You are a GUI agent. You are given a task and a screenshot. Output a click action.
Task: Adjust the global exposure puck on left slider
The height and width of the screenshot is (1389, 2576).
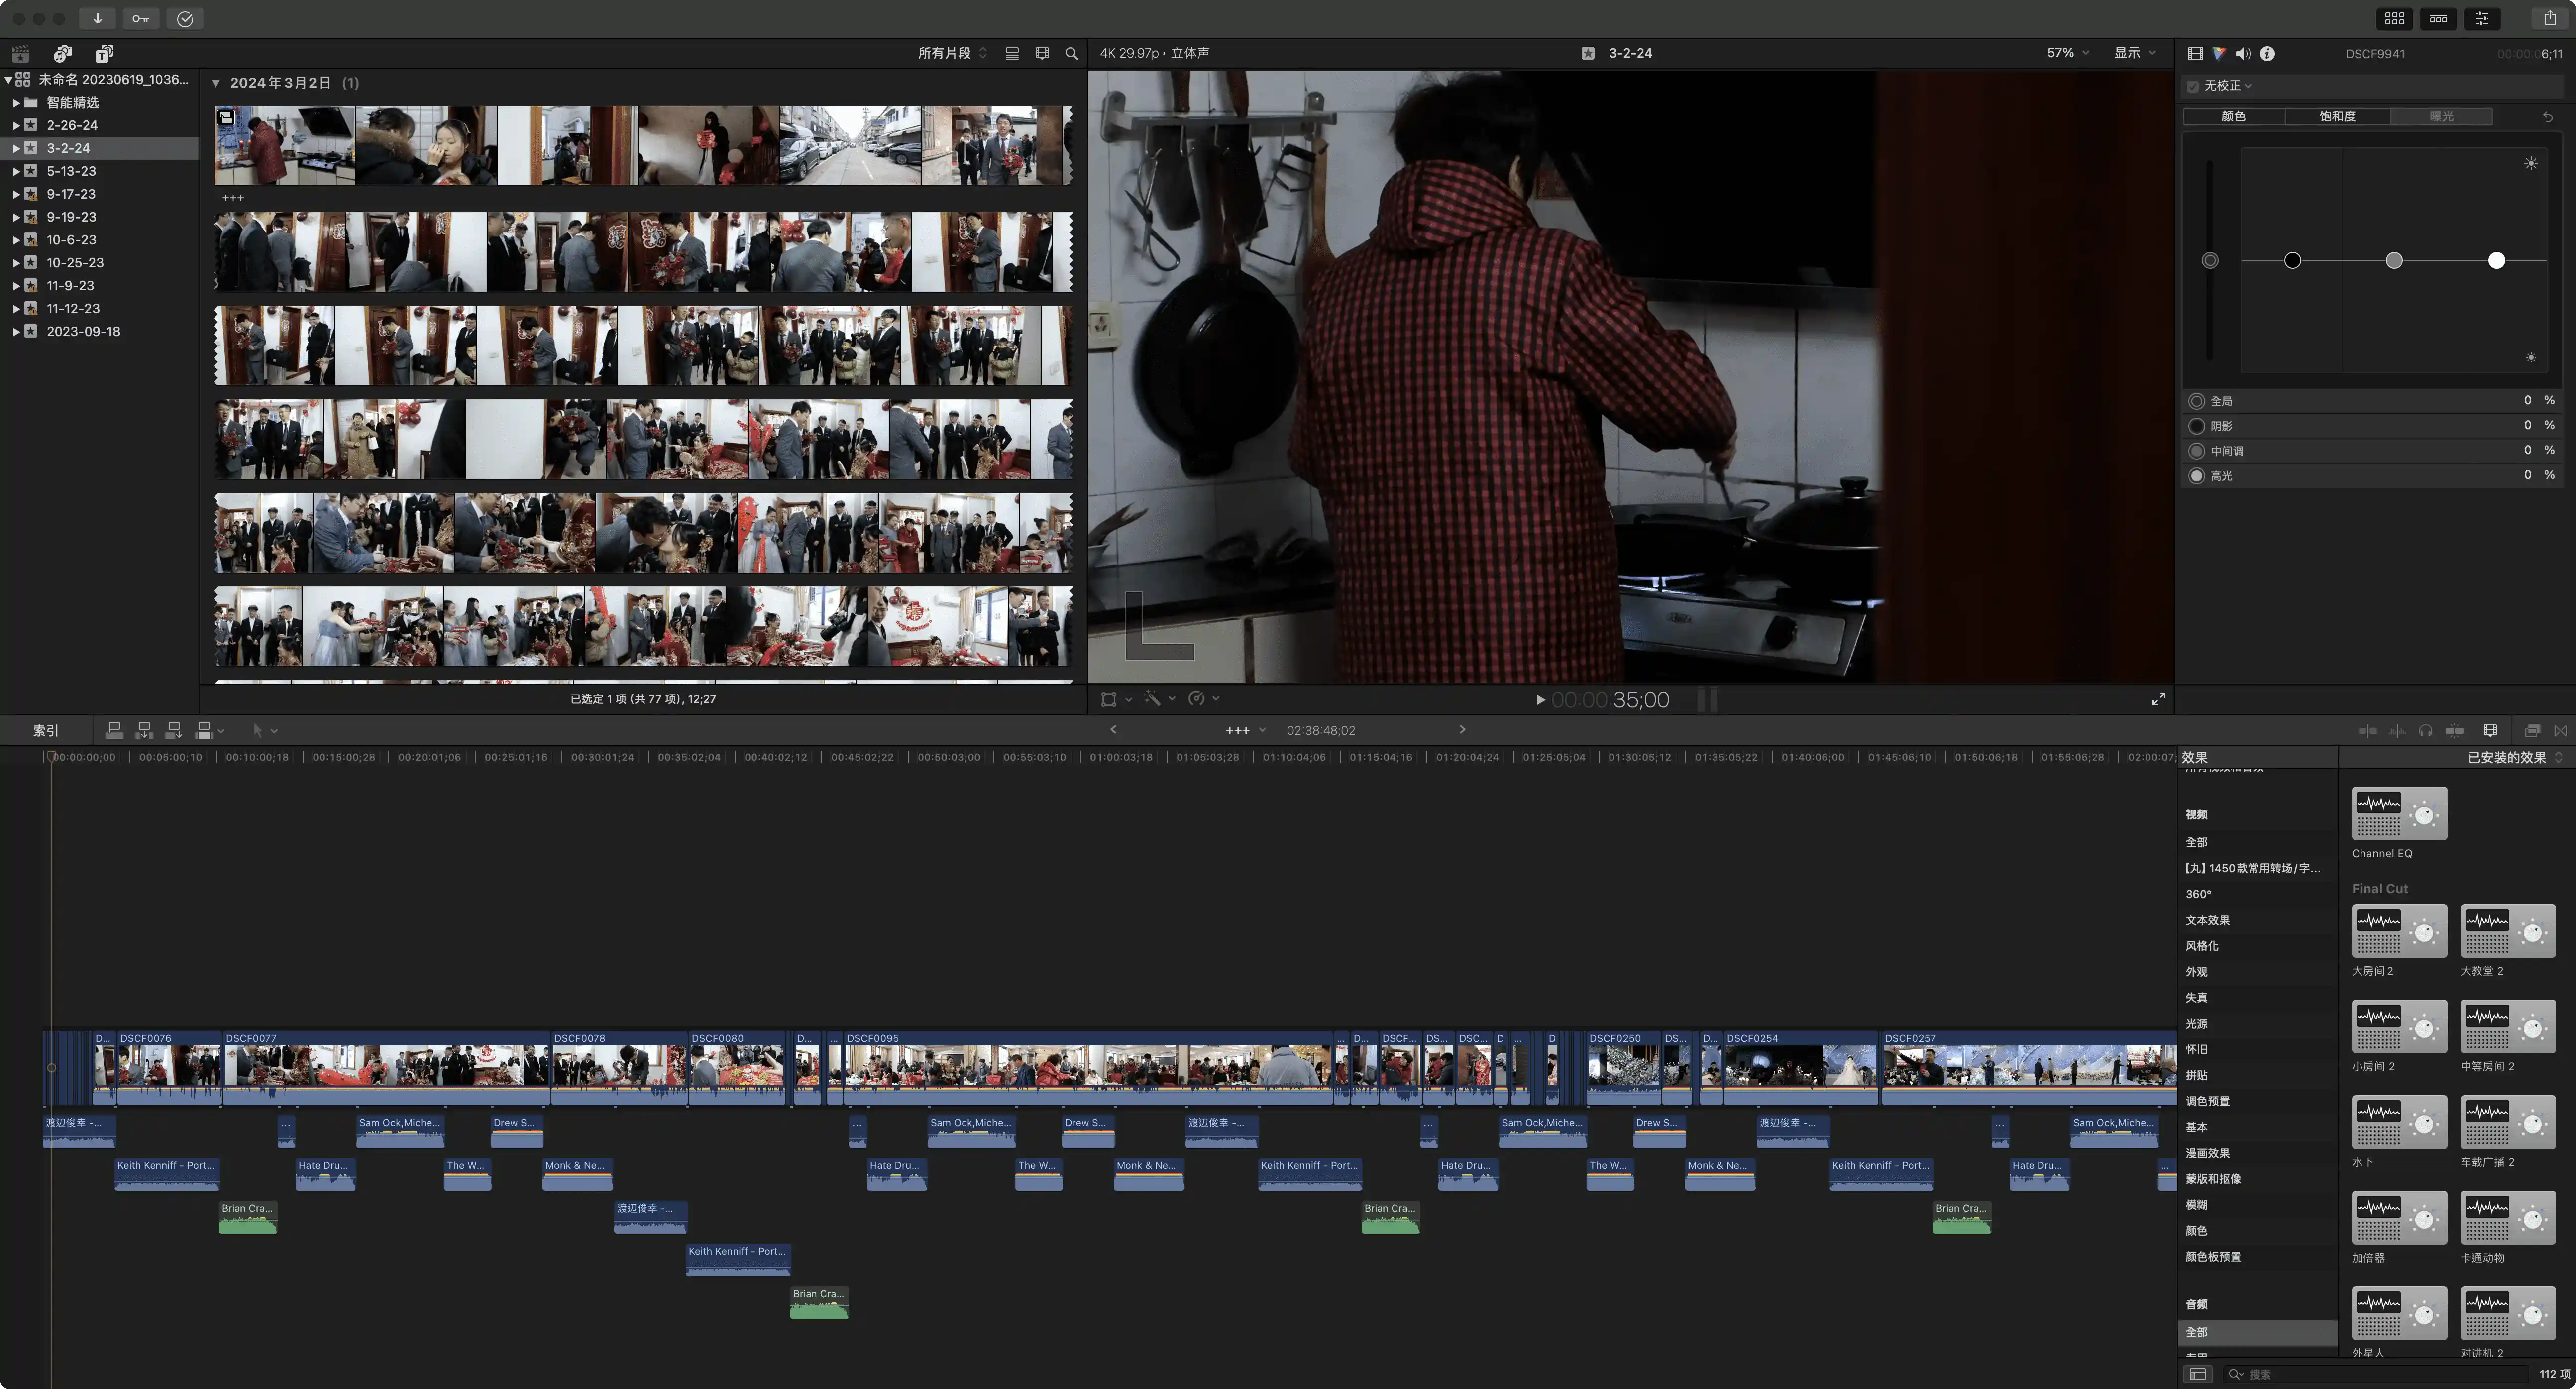(x=2210, y=260)
